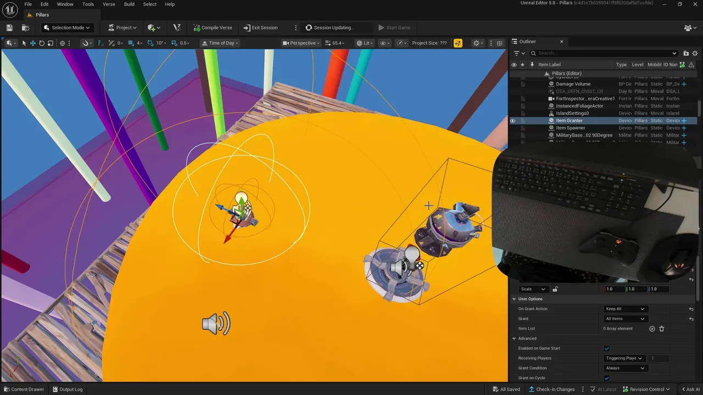Open the Outliner filter icon
Viewport: 703px width, 395px height.
pyautogui.click(x=516, y=53)
